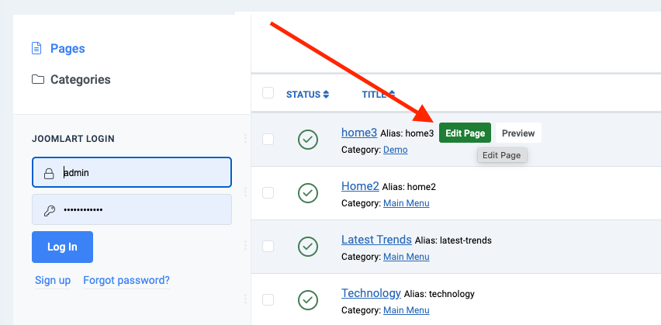Open the Pages menu item
This screenshot has width=661, height=325.
[67, 49]
